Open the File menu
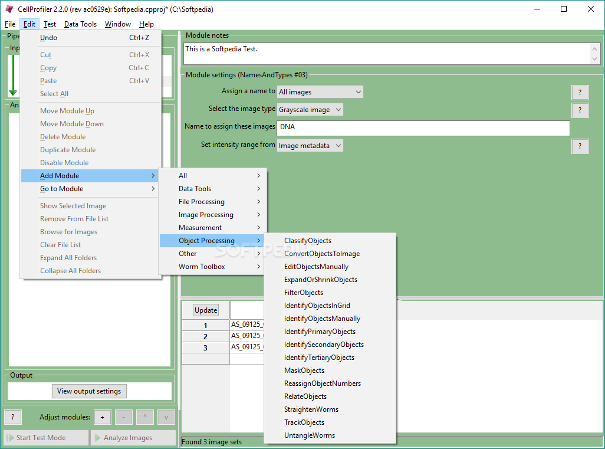This screenshot has width=605, height=449. pos(10,24)
